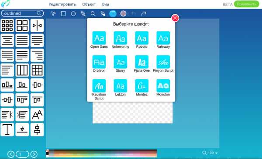Image resolution: width=262 pixels, height=159 pixels.
Task: Click the redo arrow
Action: click(144, 13)
